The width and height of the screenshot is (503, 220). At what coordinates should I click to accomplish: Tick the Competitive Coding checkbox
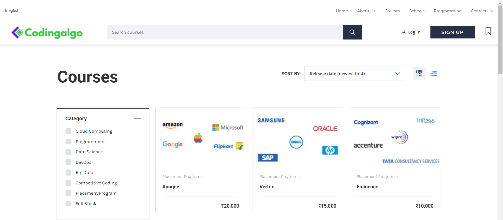tap(68, 183)
